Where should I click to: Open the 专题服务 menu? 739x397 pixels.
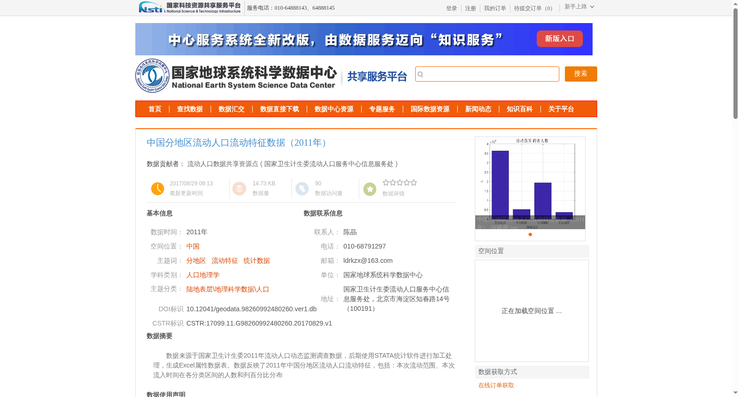click(x=382, y=109)
